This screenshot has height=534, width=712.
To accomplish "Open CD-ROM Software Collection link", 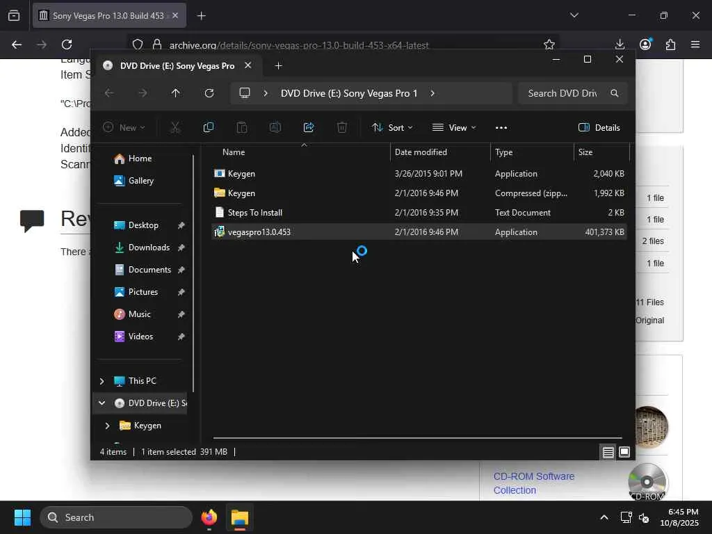I will (534, 483).
